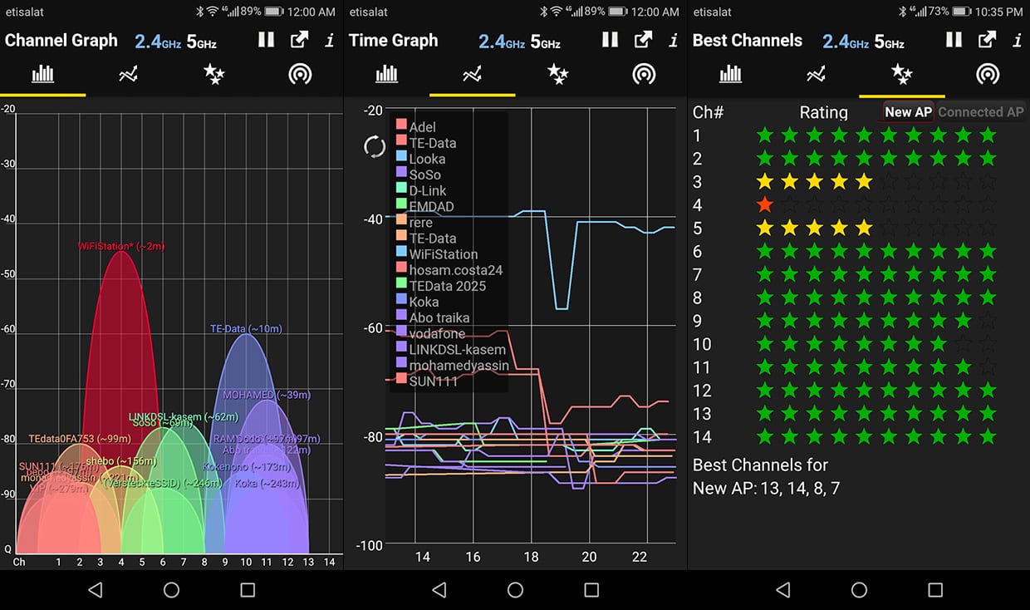1030x610 pixels.
Task: Tap Channel Graph title text
Action: (61, 41)
